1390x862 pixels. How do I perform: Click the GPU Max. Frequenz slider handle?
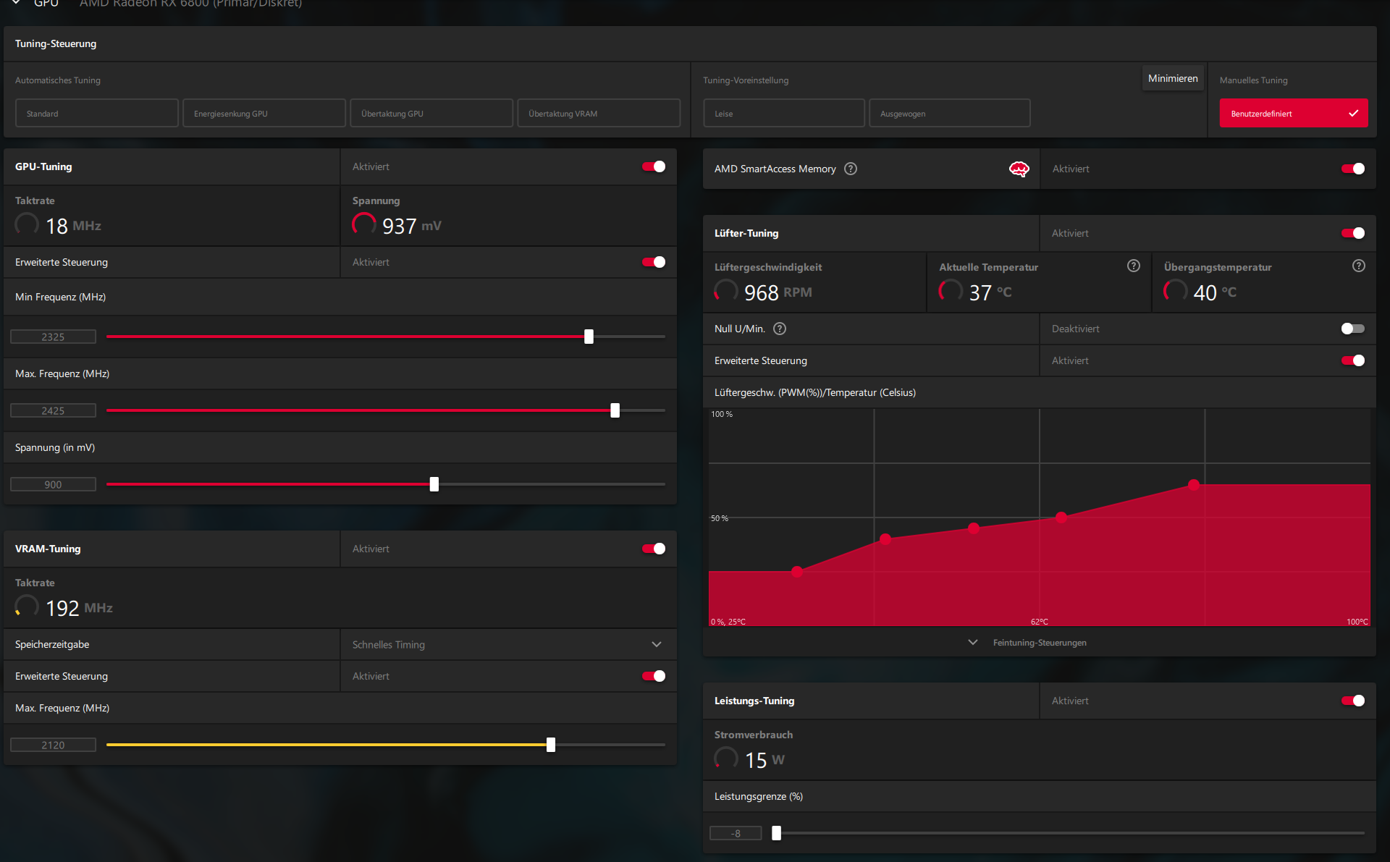[615, 410]
